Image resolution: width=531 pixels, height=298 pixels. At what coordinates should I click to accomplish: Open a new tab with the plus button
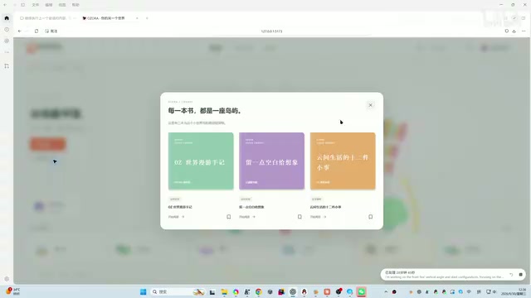[x=147, y=18]
